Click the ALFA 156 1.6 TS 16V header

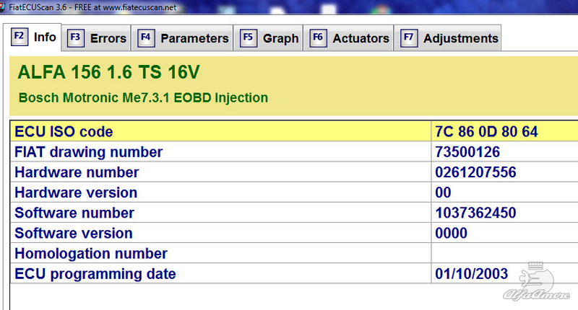(109, 71)
